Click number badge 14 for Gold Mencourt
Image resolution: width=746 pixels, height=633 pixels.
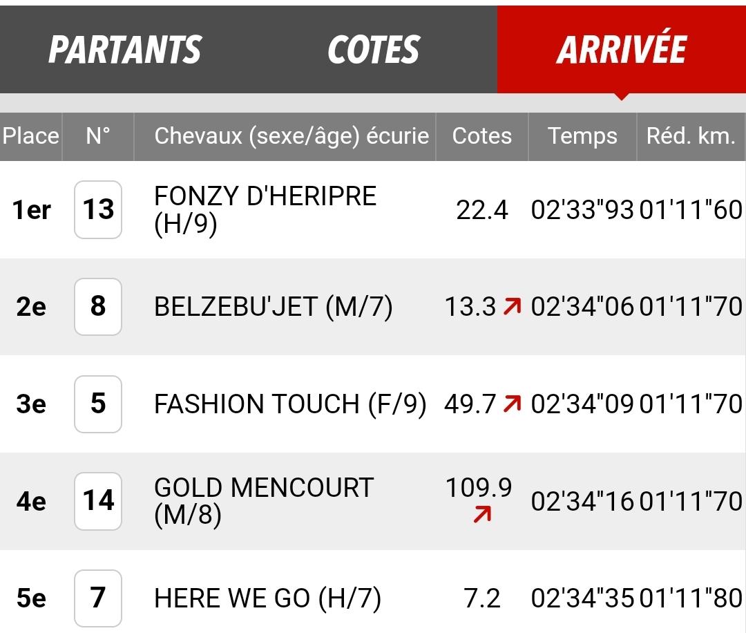tap(98, 501)
